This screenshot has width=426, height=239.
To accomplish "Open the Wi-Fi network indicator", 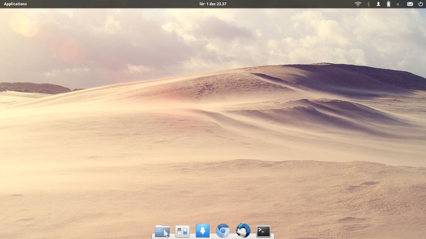I will 358,4.
